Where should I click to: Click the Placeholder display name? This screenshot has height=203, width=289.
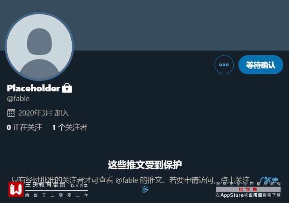33,88
